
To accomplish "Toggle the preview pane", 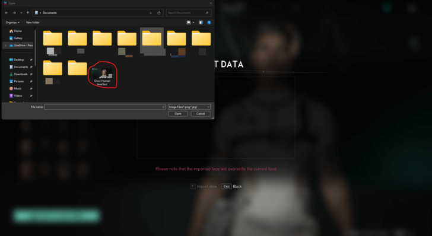I will [x=201, y=23].
